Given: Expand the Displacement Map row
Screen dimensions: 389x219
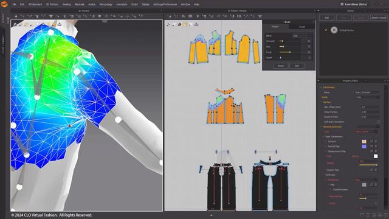Looking at the screenshot, I should [x=326, y=151].
